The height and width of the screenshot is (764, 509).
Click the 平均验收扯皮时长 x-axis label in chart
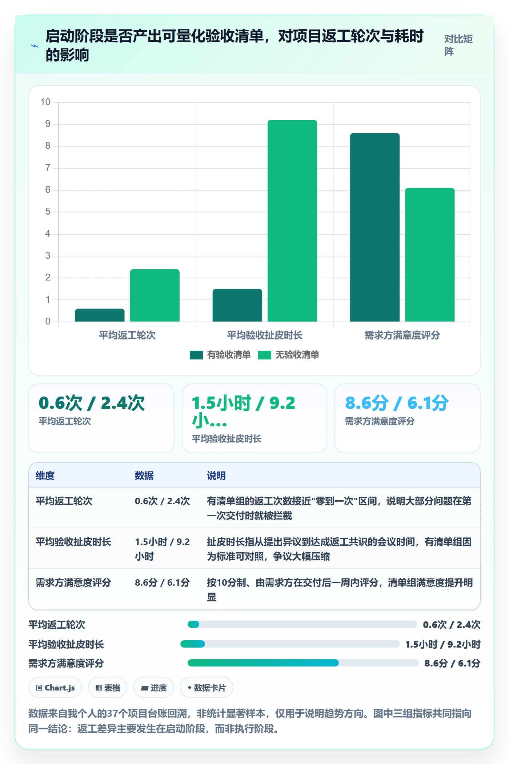(265, 335)
